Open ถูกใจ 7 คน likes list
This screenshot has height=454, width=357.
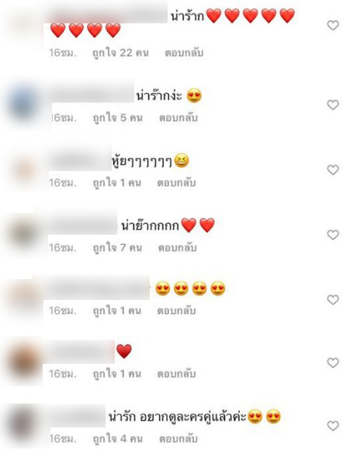coord(117,248)
